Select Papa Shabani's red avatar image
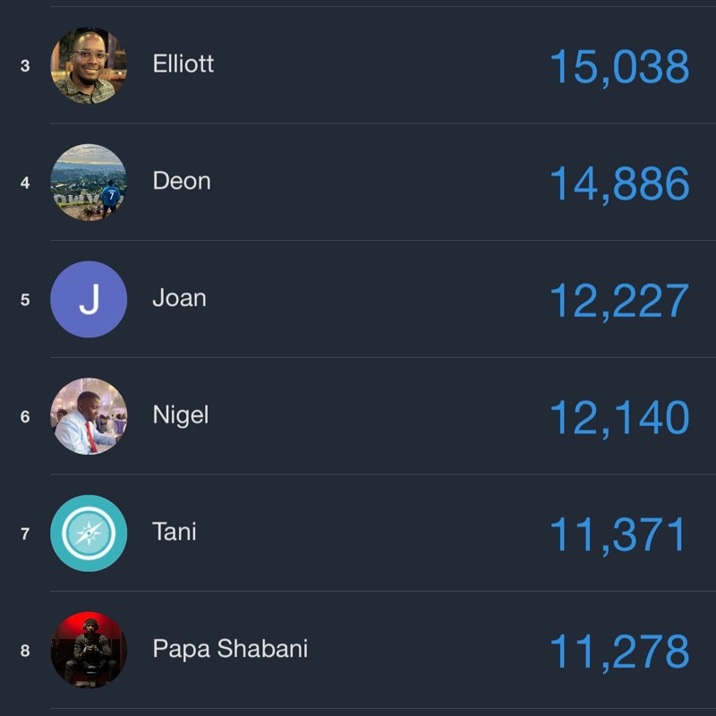The image size is (716, 716). tap(89, 650)
